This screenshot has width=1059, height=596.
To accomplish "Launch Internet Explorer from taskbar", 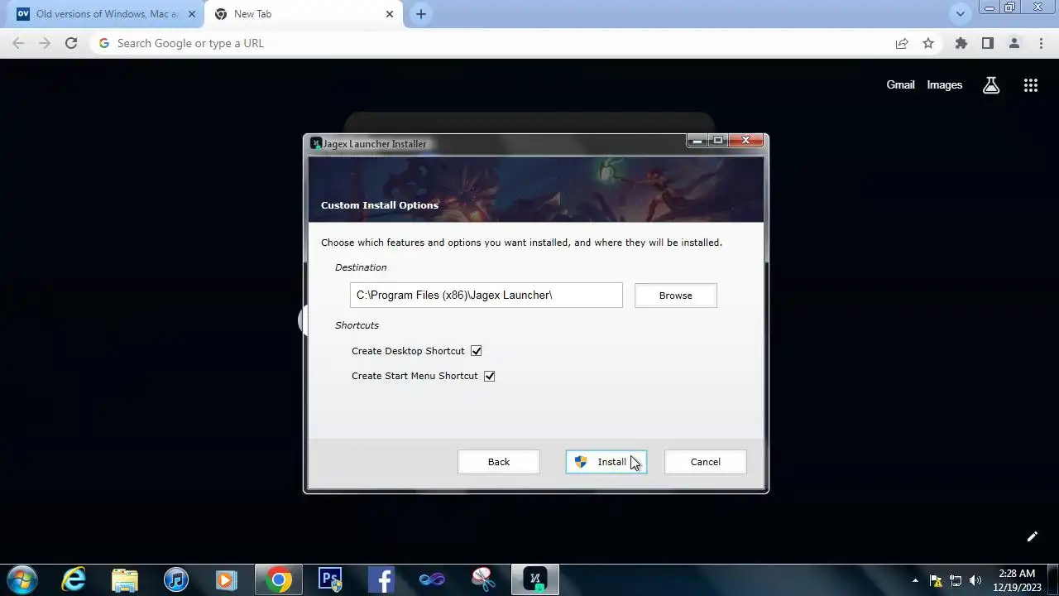I will click(x=74, y=579).
